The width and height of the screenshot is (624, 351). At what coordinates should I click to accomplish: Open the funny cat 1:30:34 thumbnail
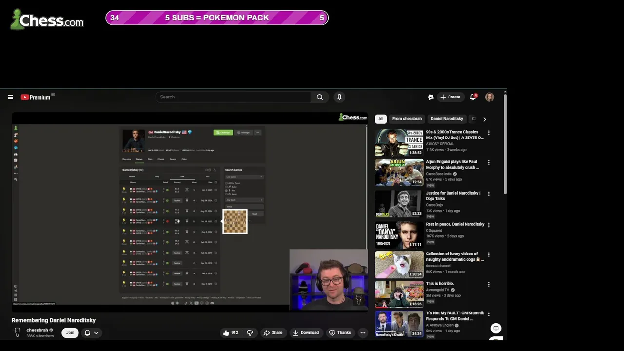coord(399,265)
